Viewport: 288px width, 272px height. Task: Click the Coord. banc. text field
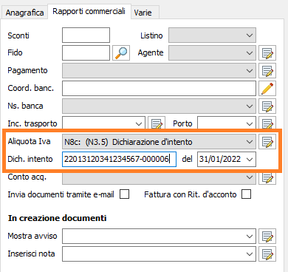point(159,88)
